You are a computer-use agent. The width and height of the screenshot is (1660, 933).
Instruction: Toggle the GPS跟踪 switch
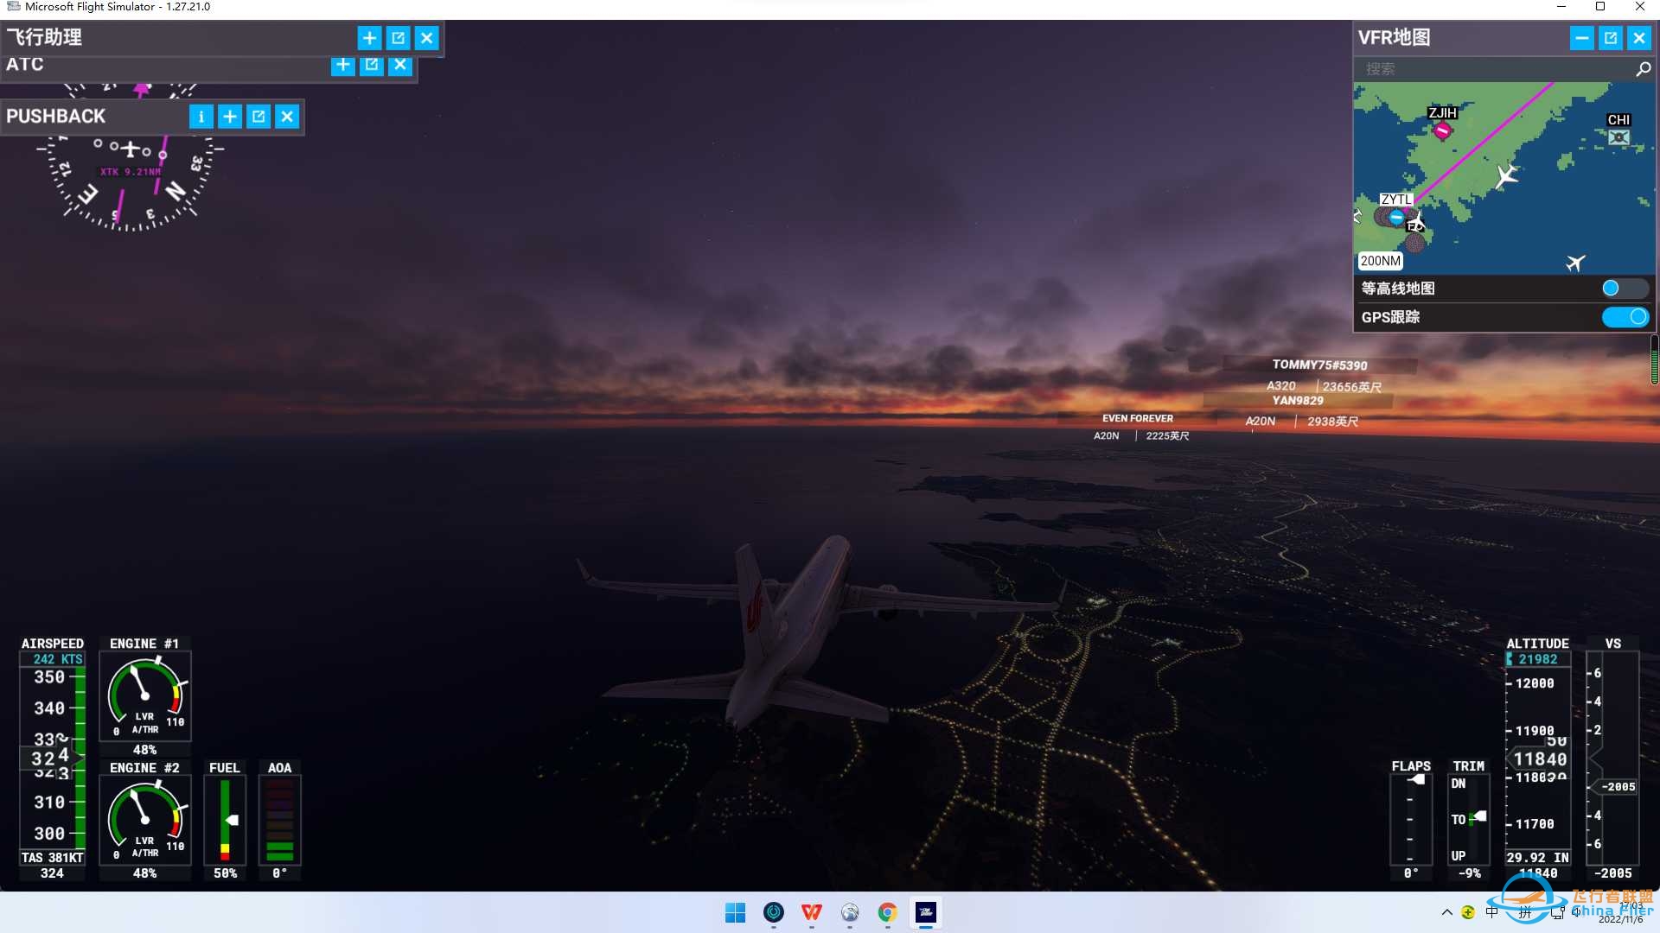(x=1625, y=317)
